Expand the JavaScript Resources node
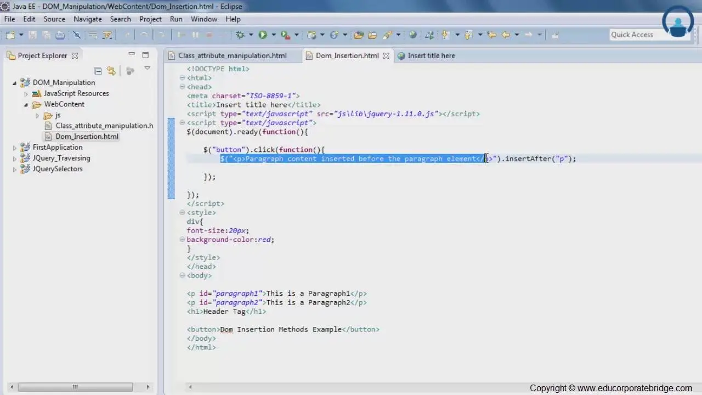The image size is (702, 395). (26, 94)
